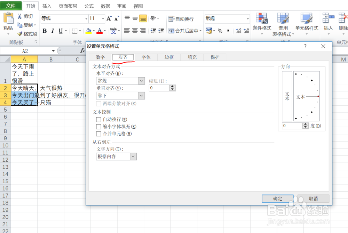
Task: Click the Increase Decimal icon
Action: (239, 31)
